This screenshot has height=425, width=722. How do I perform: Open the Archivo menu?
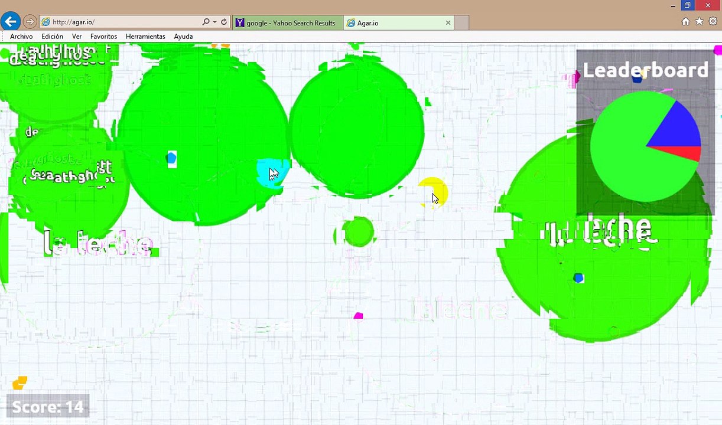(x=21, y=37)
